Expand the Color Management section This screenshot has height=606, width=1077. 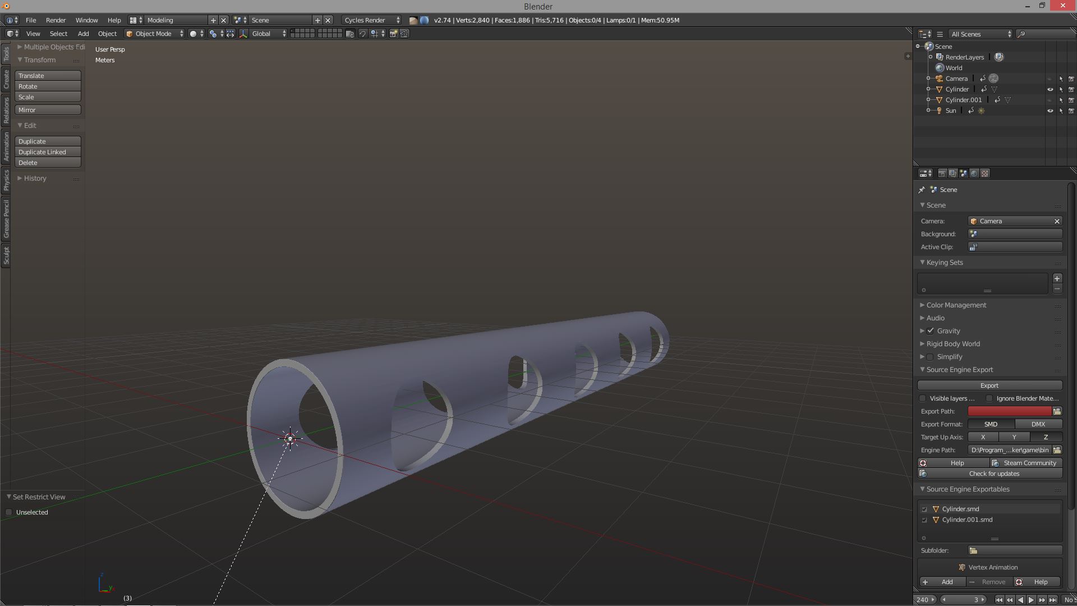[922, 305]
